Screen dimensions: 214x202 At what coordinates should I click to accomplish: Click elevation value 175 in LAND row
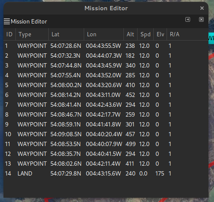pyautogui.click(x=160, y=173)
